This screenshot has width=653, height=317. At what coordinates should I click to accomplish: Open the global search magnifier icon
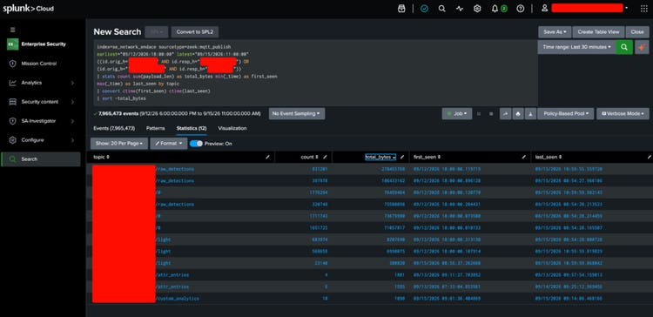441,9
